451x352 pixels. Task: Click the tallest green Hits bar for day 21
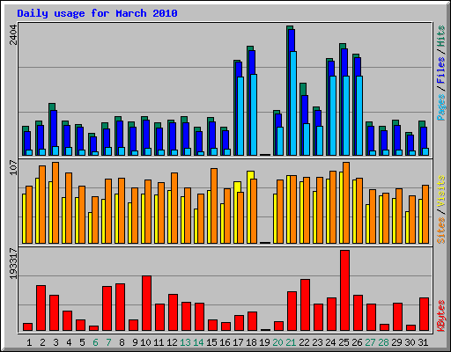pyautogui.click(x=288, y=91)
